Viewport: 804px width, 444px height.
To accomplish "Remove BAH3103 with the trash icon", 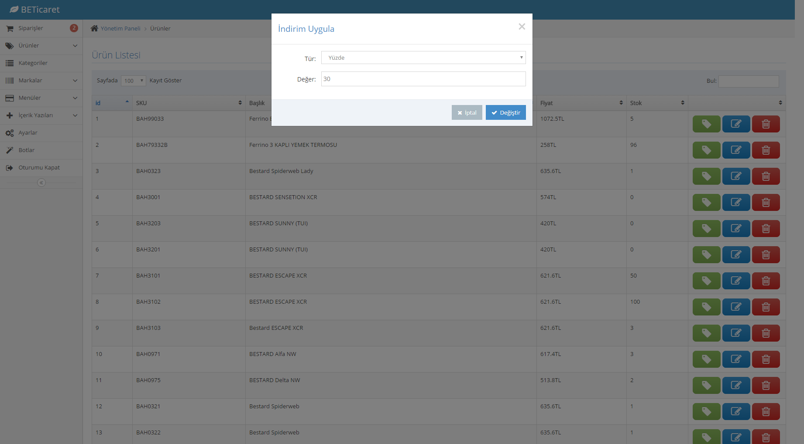I will [766, 333].
